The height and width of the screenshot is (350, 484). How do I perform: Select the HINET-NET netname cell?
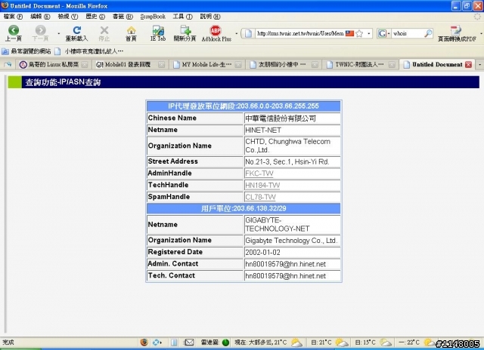[x=292, y=130]
